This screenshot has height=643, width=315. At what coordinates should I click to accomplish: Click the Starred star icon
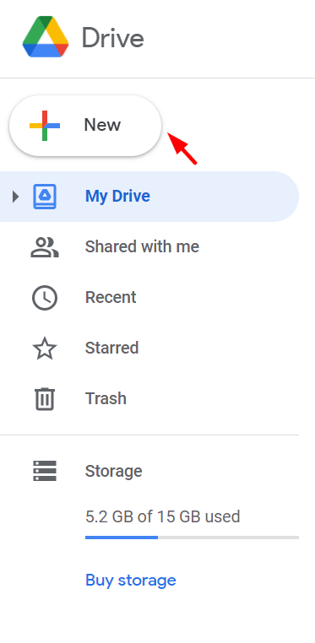click(45, 349)
